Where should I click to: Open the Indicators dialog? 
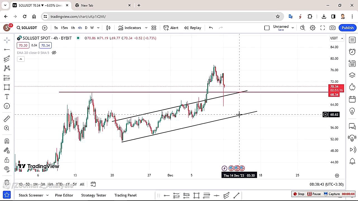130,28
